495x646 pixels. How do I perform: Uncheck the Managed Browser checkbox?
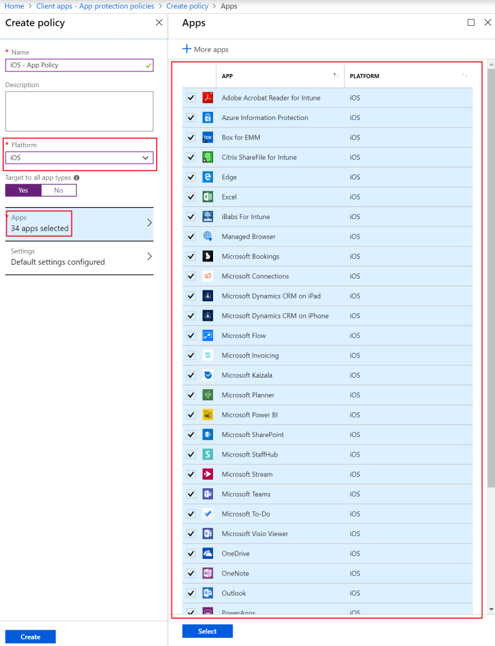191,237
